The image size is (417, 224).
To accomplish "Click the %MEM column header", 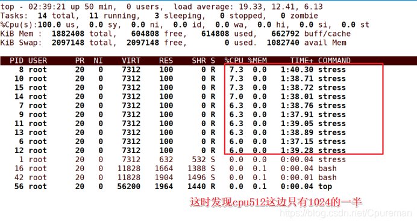I will [257, 61].
